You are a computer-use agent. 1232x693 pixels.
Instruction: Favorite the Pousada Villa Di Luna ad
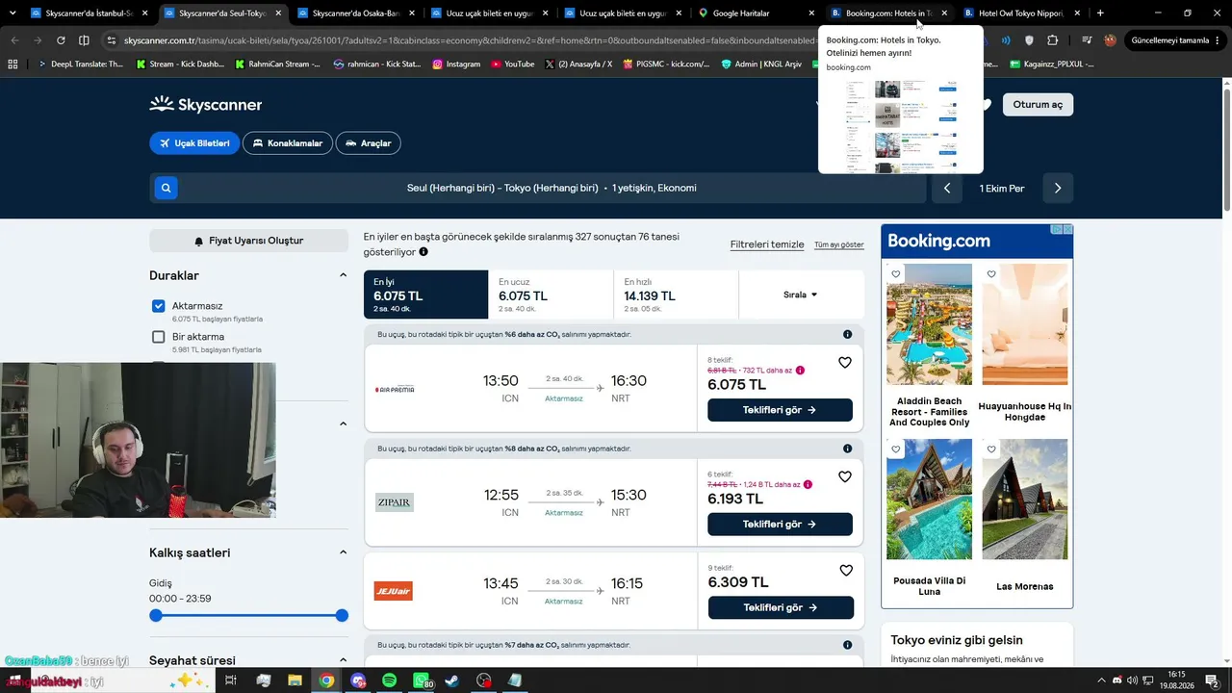[896, 449]
